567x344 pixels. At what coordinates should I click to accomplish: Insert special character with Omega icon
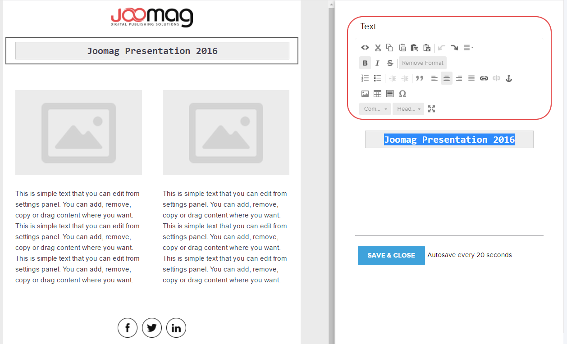402,94
